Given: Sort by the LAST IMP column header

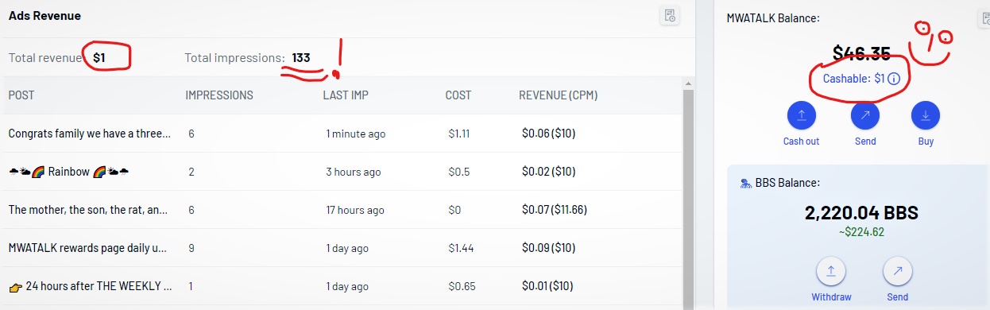Looking at the screenshot, I should (x=346, y=95).
